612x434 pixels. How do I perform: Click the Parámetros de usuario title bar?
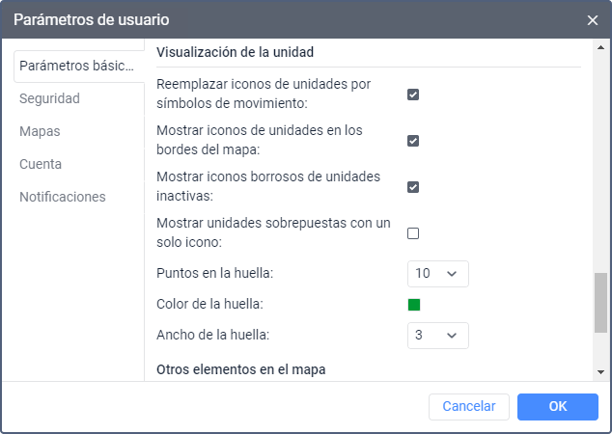pyautogui.click(x=290, y=19)
